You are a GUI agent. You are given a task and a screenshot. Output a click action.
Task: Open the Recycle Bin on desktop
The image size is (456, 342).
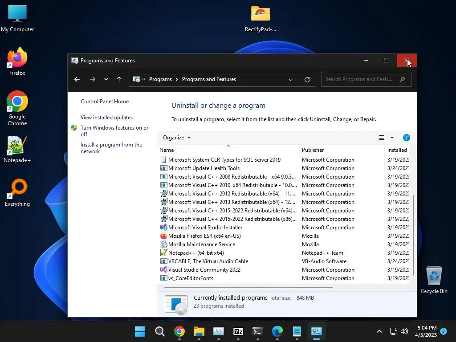[x=434, y=280]
